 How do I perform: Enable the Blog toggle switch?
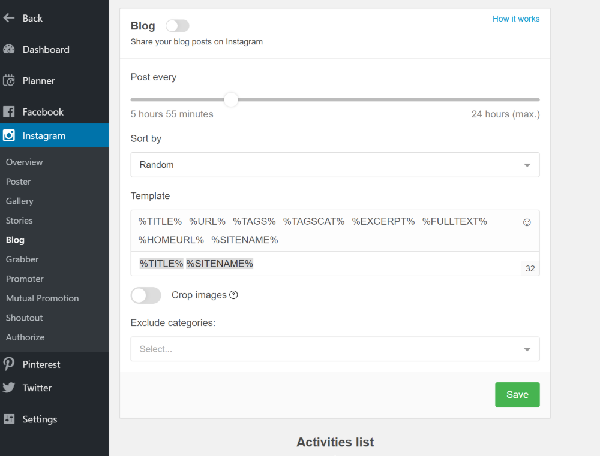pos(177,26)
